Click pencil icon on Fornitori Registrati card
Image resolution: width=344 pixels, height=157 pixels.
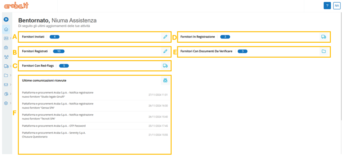pos(165,52)
